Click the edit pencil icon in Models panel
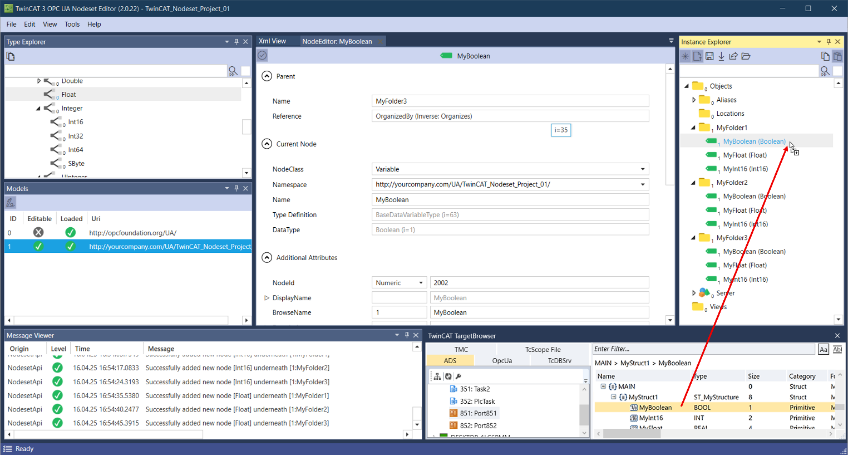The width and height of the screenshot is (848, 455). (11, 203)
